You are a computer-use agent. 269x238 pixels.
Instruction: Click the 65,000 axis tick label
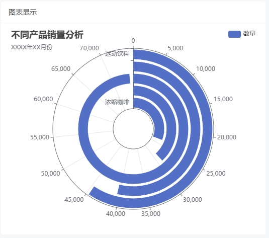[61, 69]
